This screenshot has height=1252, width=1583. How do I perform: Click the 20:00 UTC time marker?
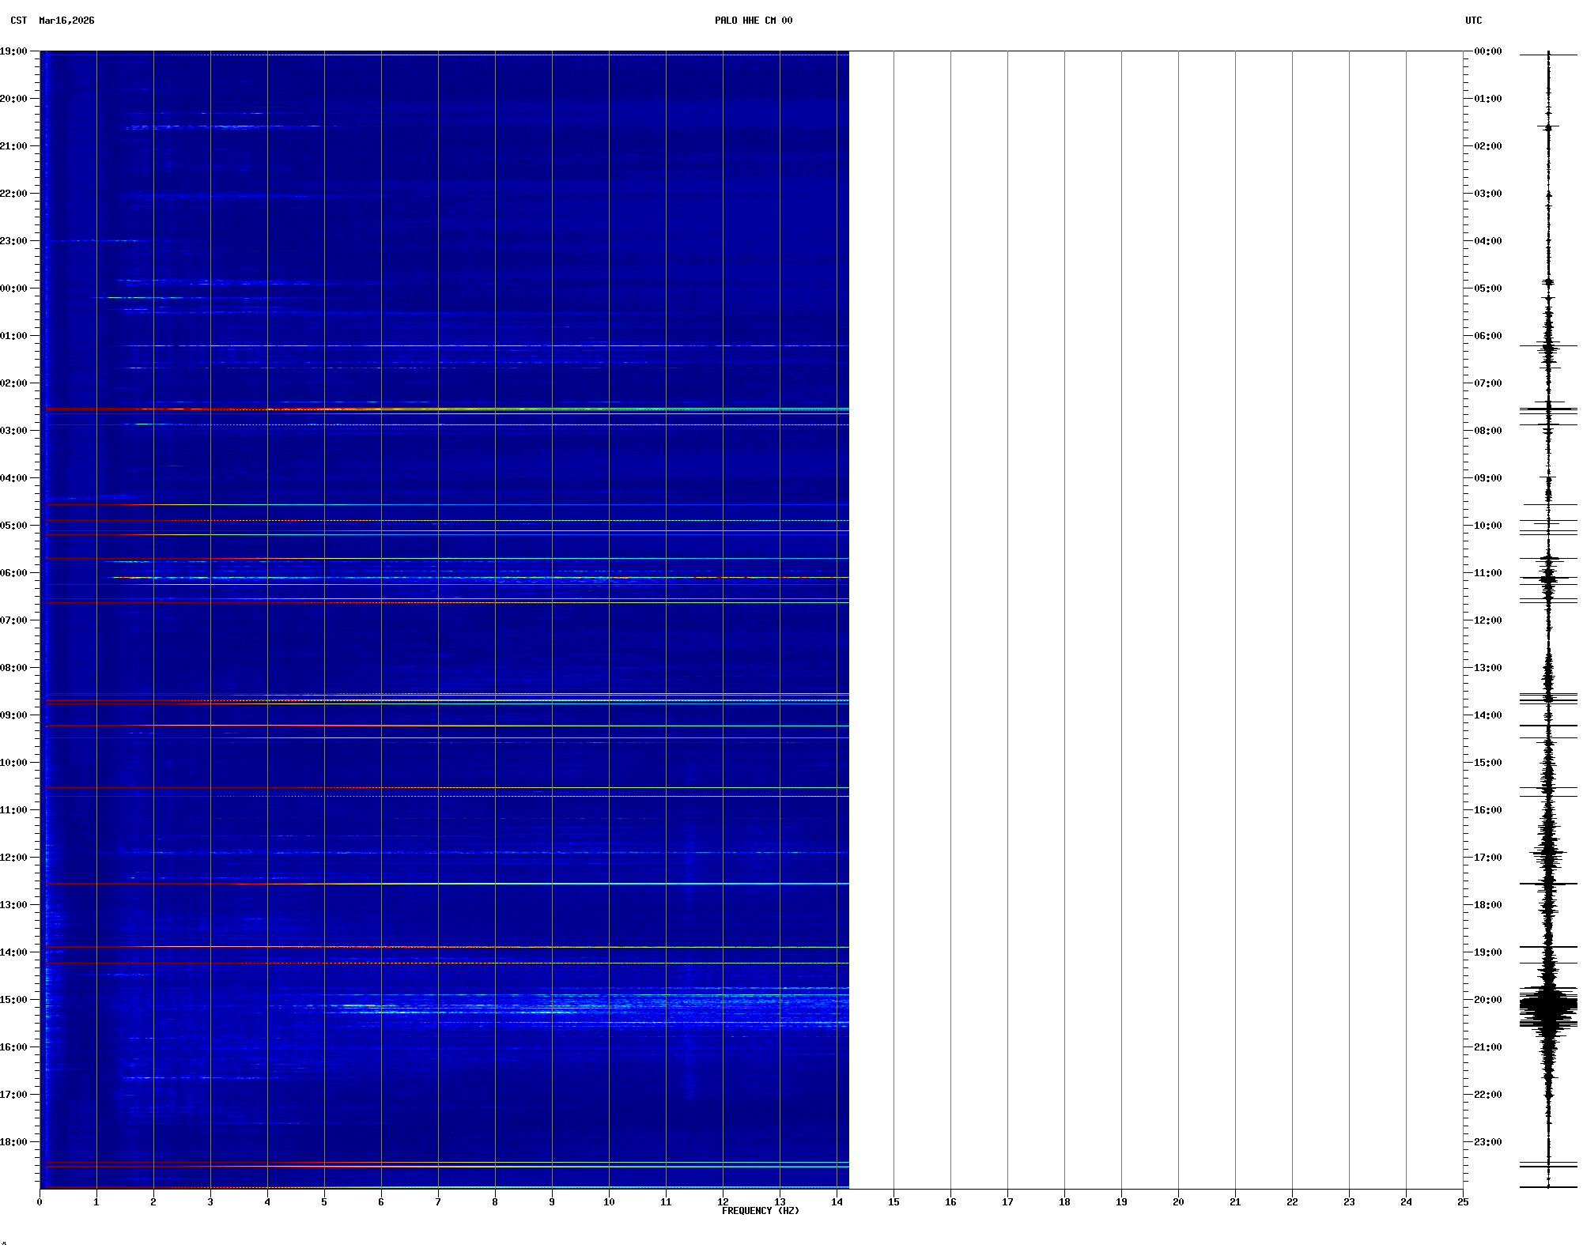coord(1487,1000)
